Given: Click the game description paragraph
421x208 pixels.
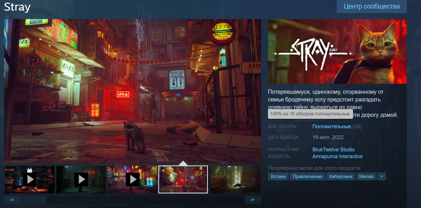Looking at the screenshot, I should click(x=333, y=104).
